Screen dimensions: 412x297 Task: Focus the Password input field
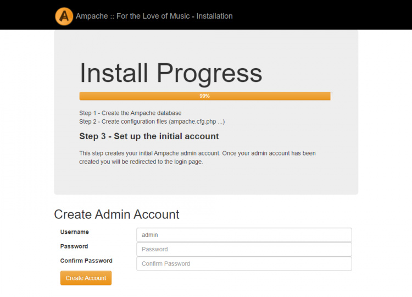pyautogui.click(x=244, y=249)
